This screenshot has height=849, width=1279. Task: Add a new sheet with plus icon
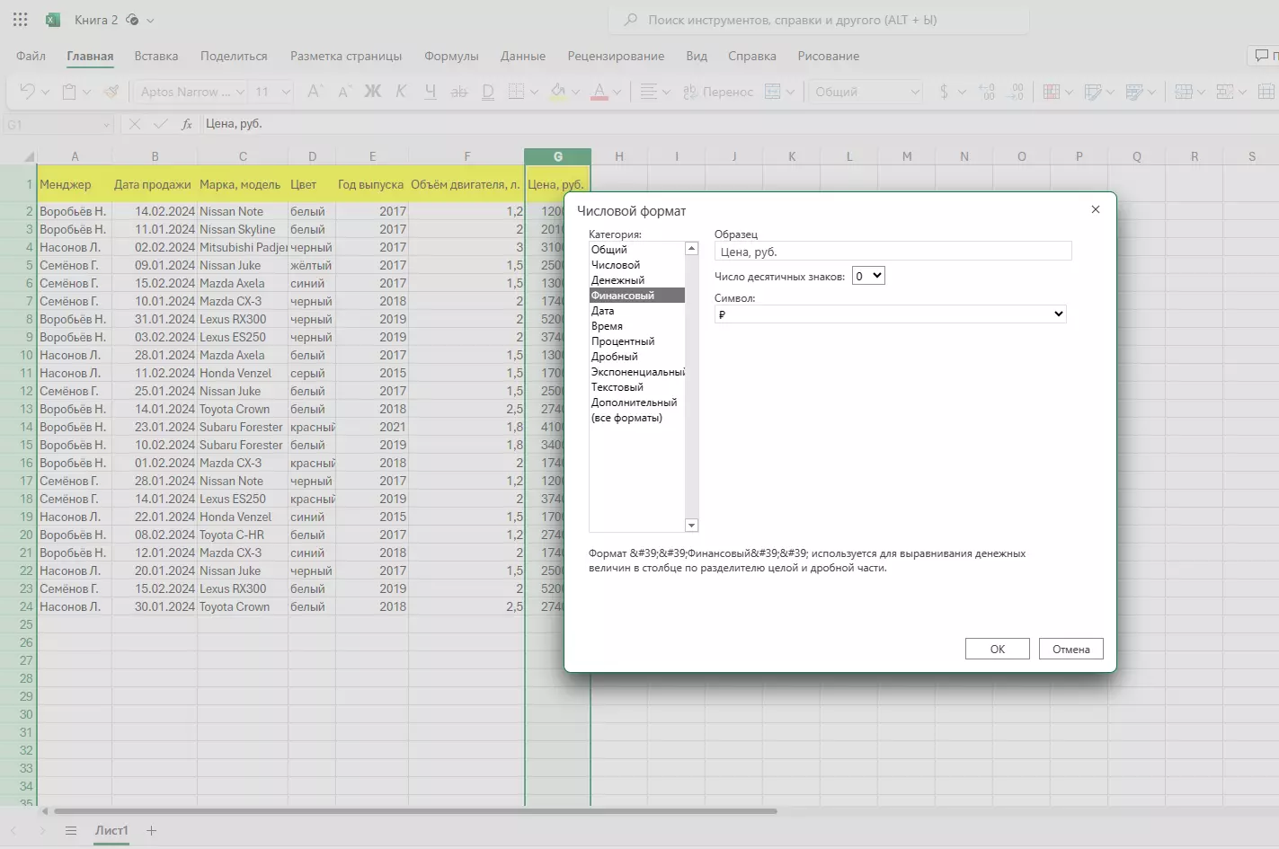click(152, 830)
